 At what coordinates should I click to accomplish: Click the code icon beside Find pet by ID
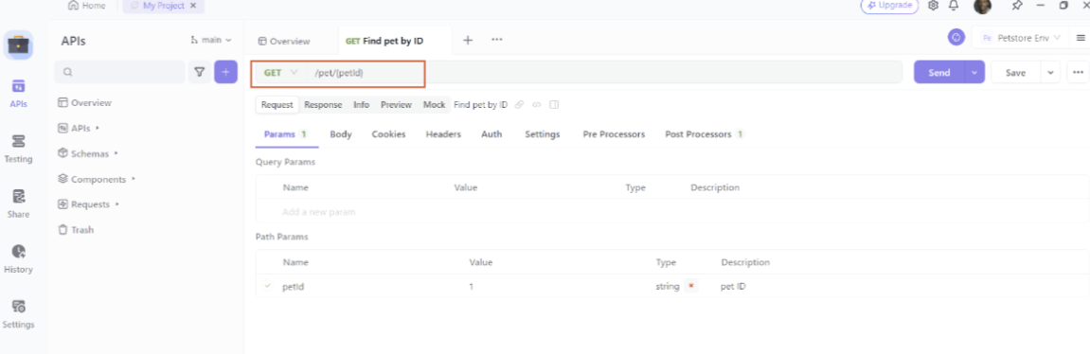point(537,105)
